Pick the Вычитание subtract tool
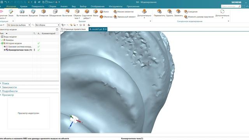249x140 pixels. click(x=67, y=13)
